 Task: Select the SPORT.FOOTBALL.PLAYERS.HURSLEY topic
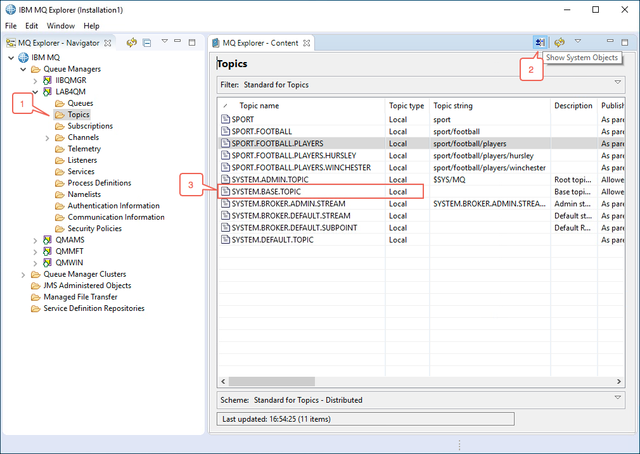[421, 156]
